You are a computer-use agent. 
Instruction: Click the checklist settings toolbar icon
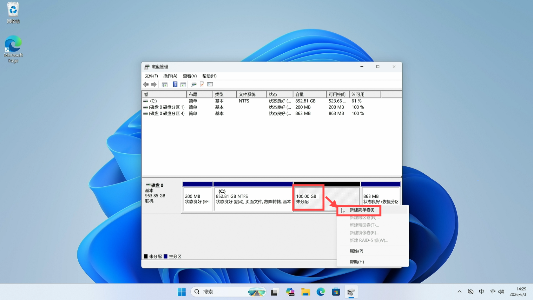210,84
